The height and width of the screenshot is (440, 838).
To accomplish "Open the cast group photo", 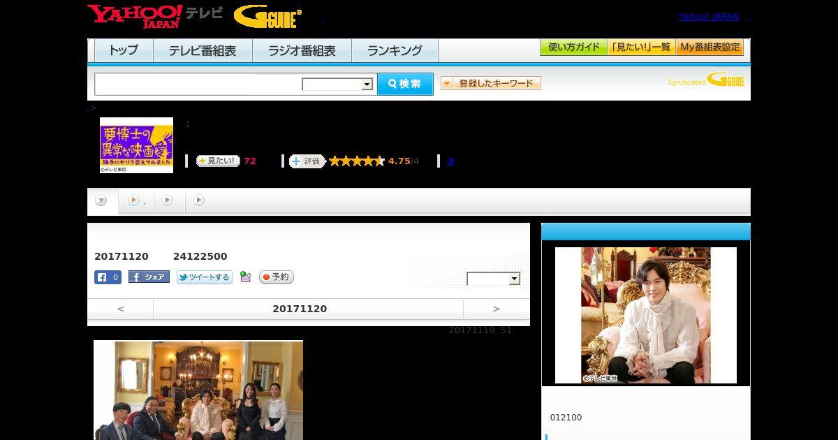I will coord(198,390).
